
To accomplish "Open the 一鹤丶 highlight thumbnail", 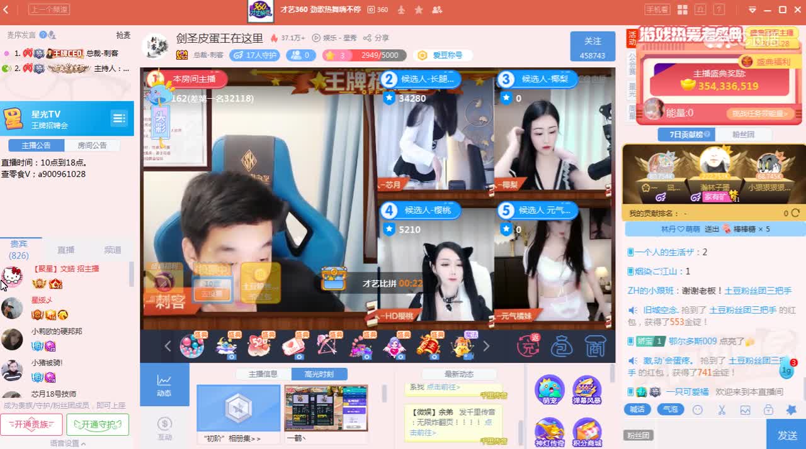I will pos(326,409).
